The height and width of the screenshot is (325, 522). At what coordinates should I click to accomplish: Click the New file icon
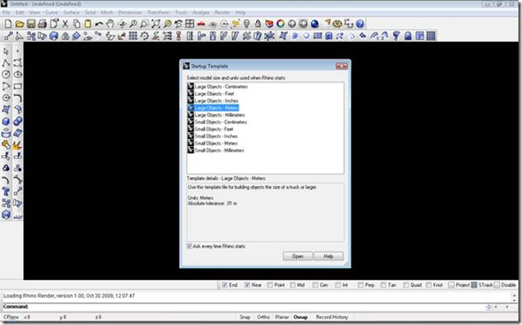pos(8,24)
